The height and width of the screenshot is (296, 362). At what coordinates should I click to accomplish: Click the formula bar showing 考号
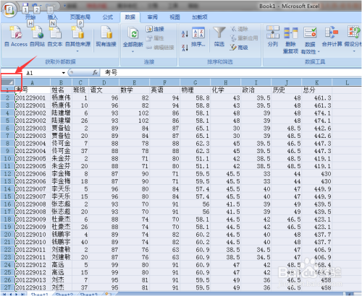[x=230, y=72]
